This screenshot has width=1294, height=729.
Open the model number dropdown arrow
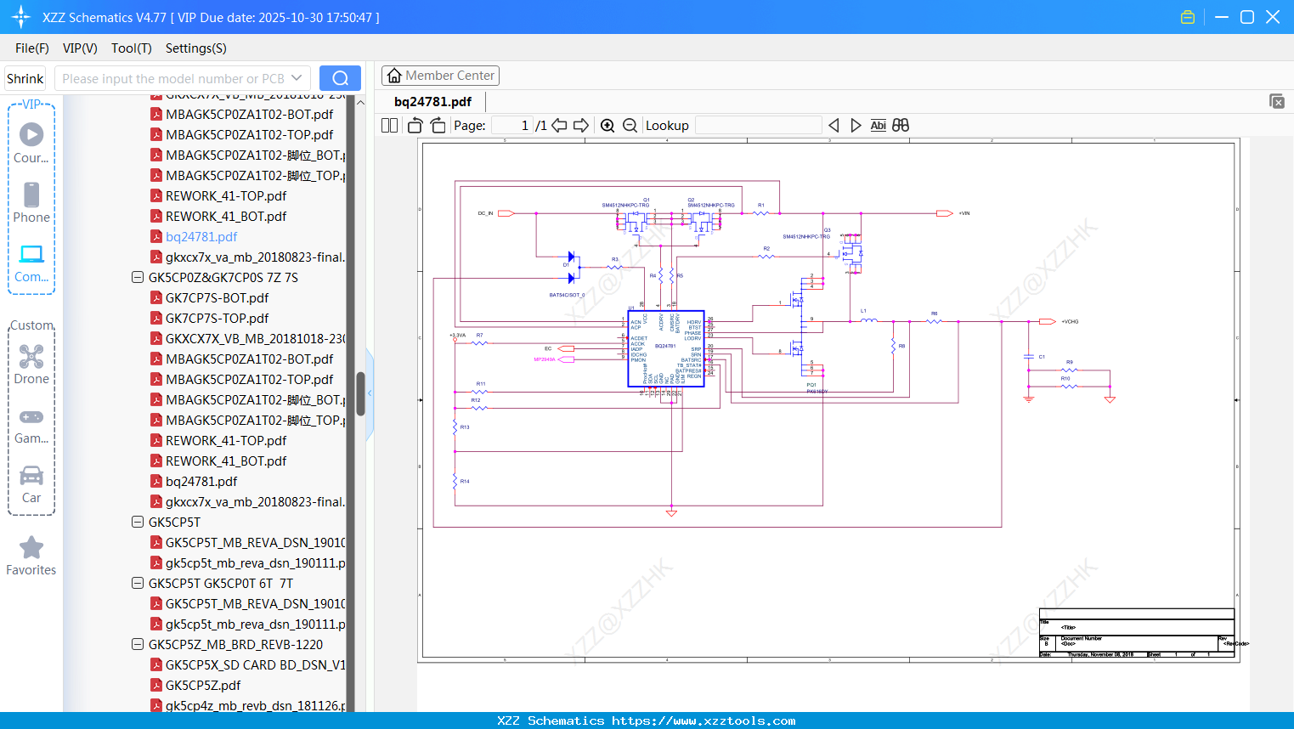297,78
